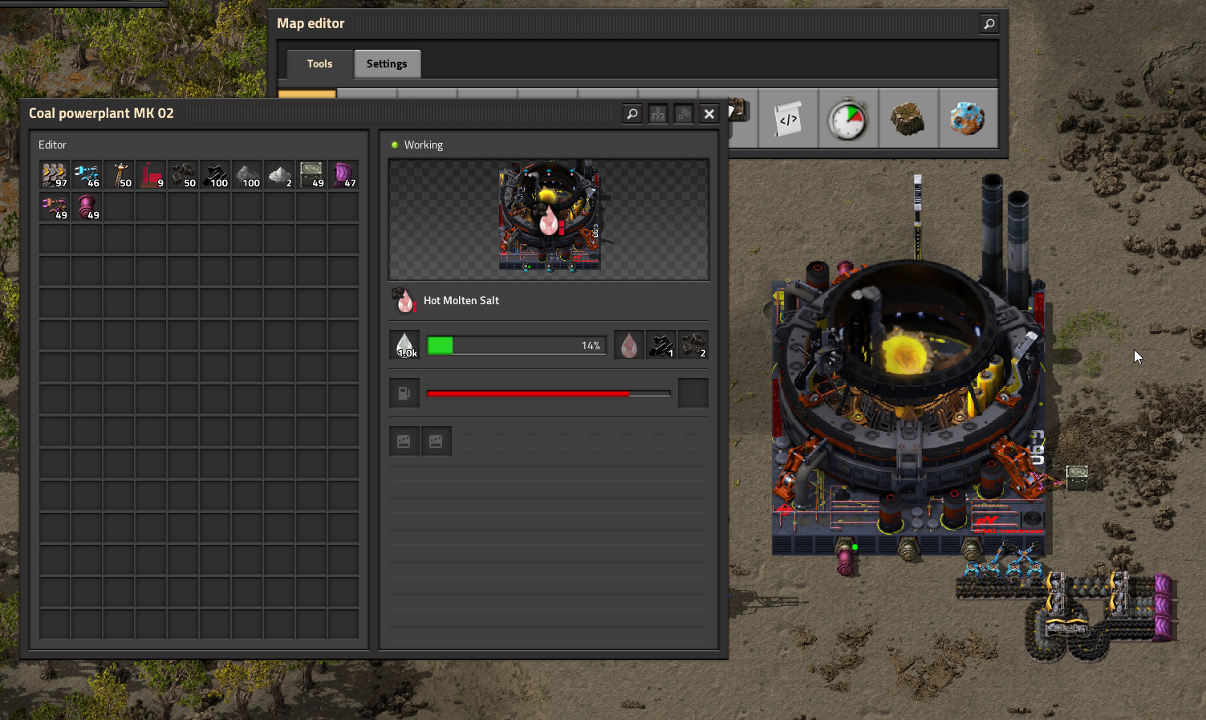Click the Hot Molten Salt recipe button
The width and height of the screenshot is (1206, 720).
(404, 301)
